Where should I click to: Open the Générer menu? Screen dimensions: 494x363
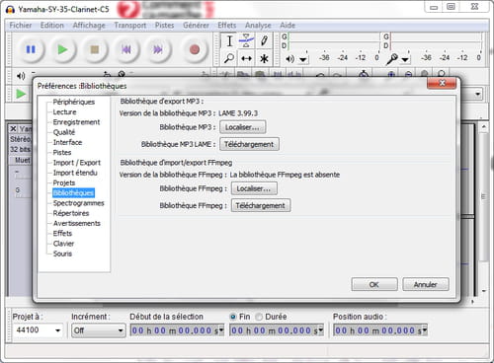coord(196,26)
